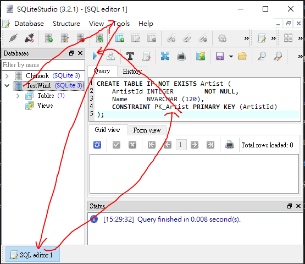Edit the index toolbar icon
This screenshot has height=264, width=305.
[x=187, y=38]
